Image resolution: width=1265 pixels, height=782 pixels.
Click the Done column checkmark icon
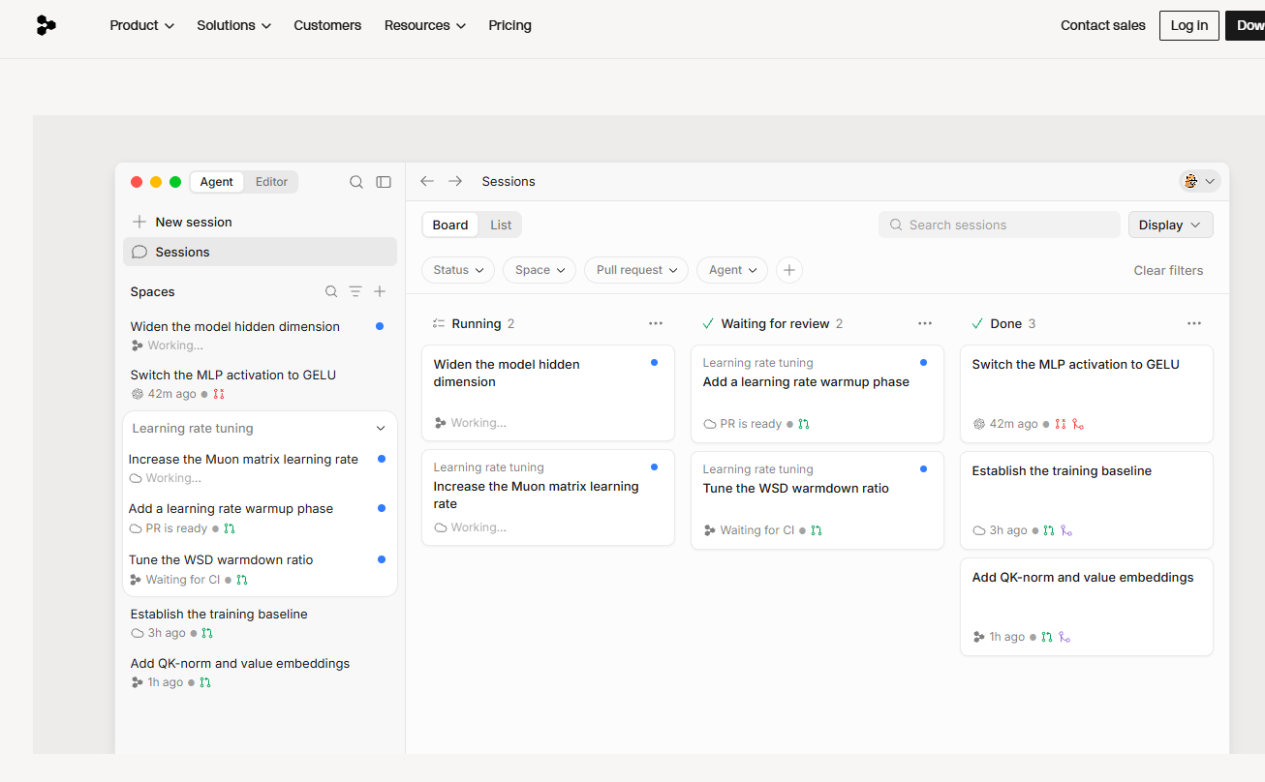point(977,323)
